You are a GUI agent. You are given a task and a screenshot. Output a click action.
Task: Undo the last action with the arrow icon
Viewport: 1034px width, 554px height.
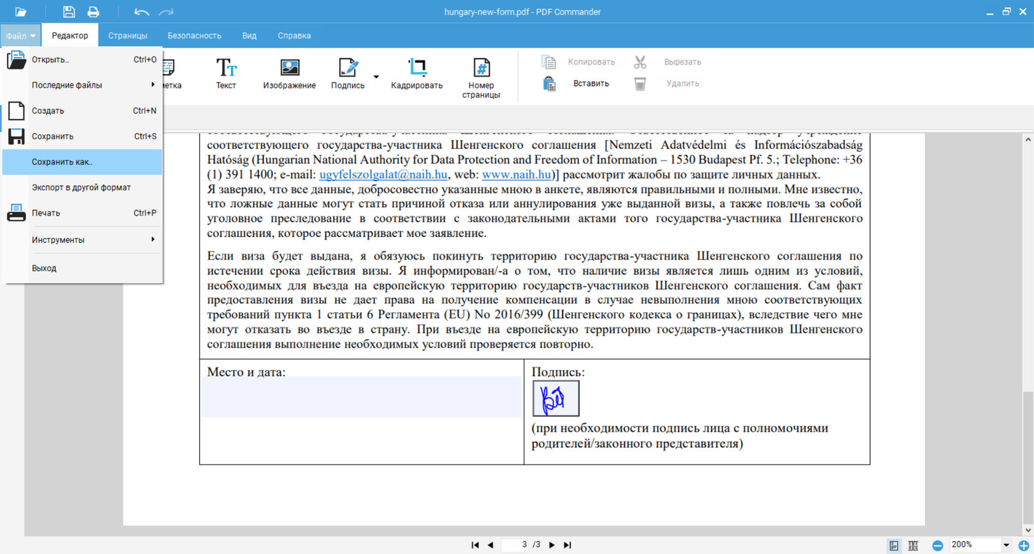[142, 12]
